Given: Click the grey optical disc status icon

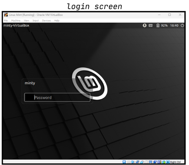Looking at the screenshot, I should 129,162.
